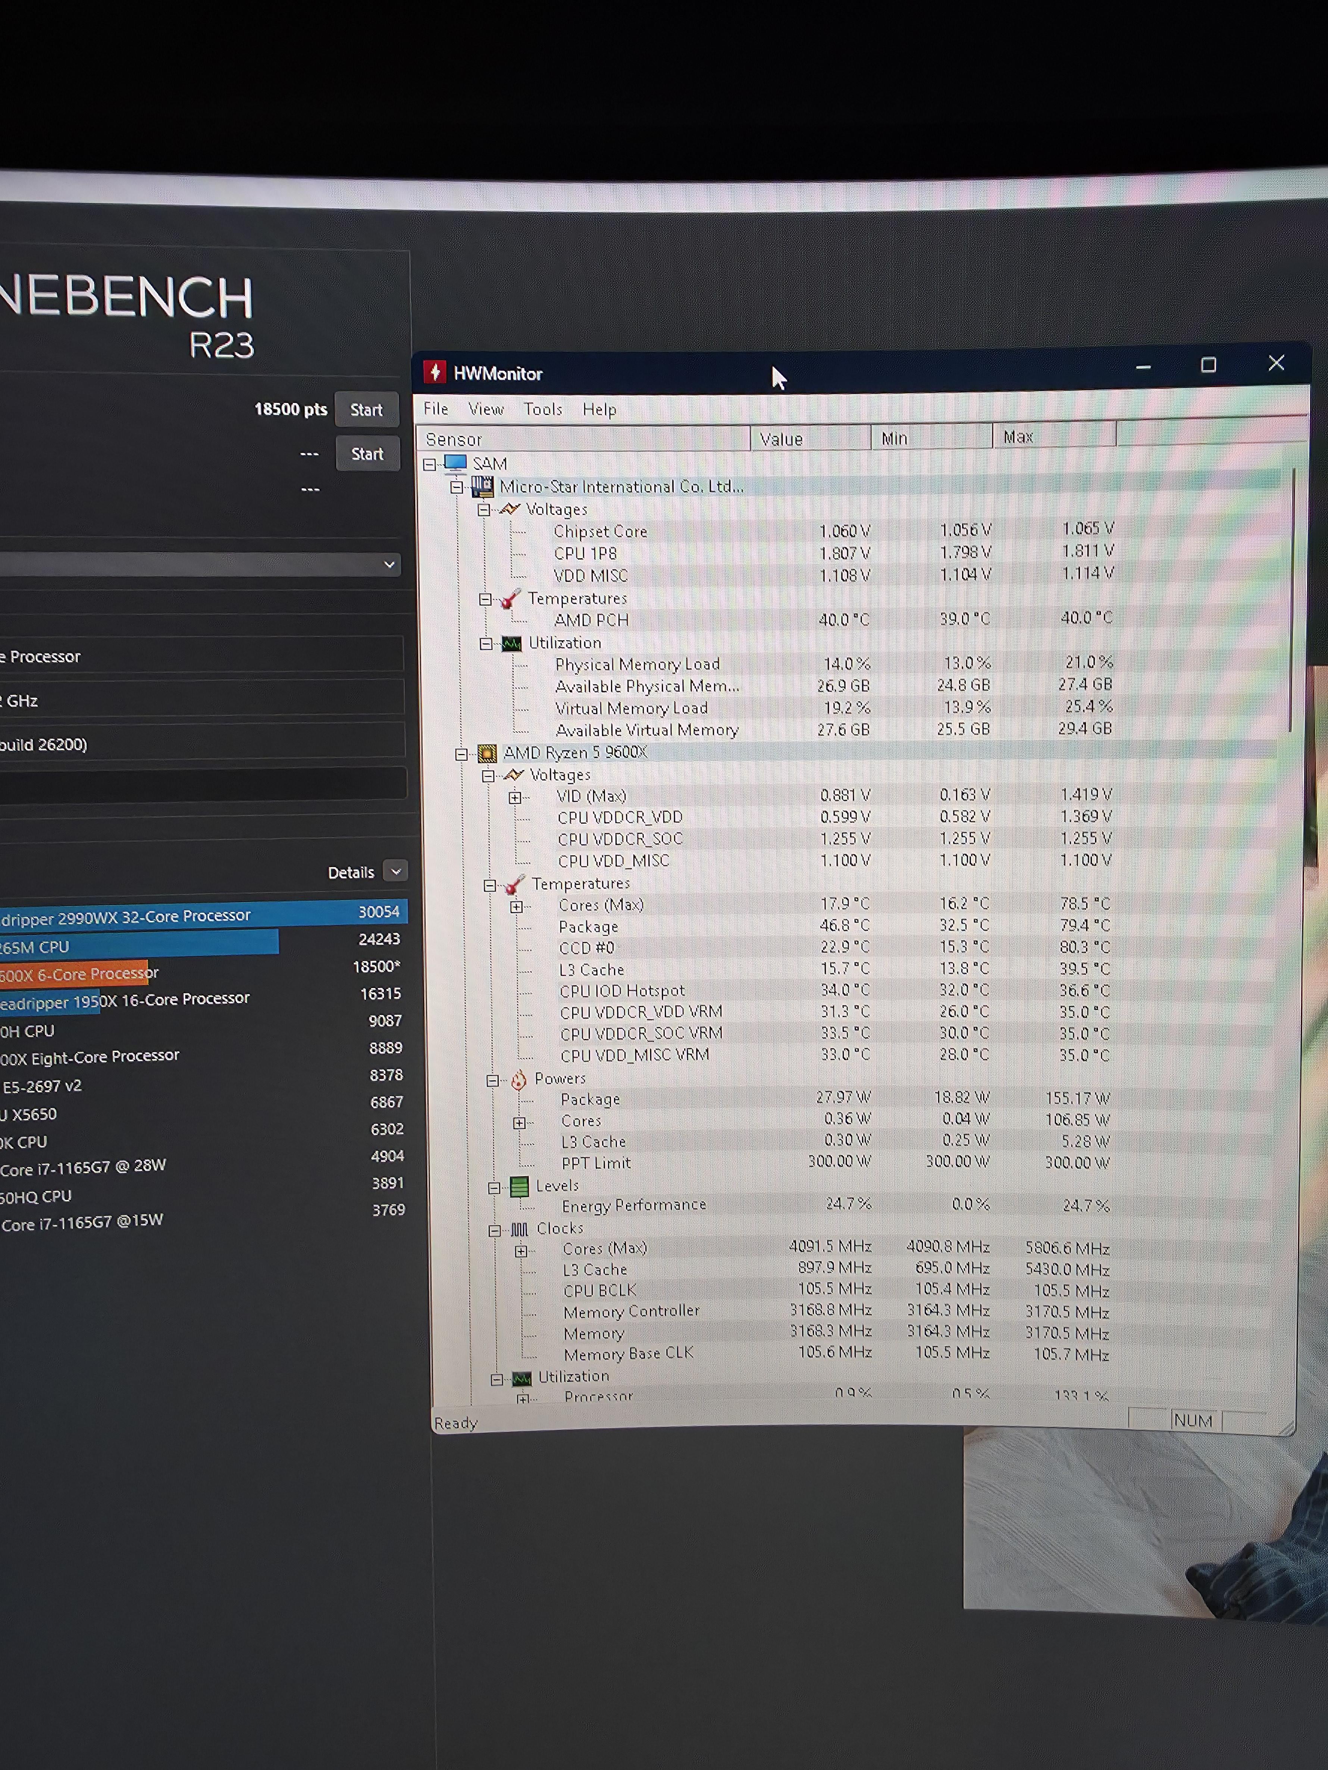Image resolution: width=1328 pixels, height=1770 pixels.
Task: Click the Micro-Star motherboard icon
Action: tap(482, 486)
